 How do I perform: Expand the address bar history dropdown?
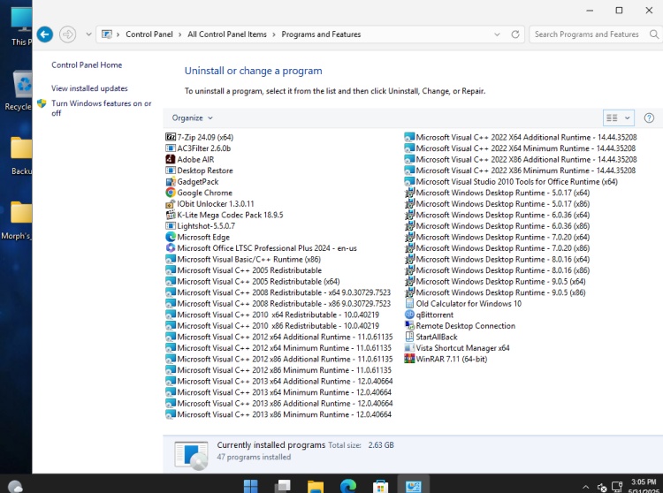(497, 34)
